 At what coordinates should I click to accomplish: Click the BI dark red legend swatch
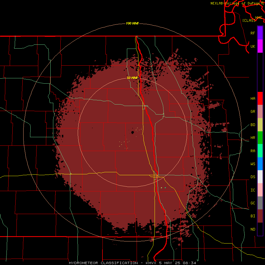(260, 216)
